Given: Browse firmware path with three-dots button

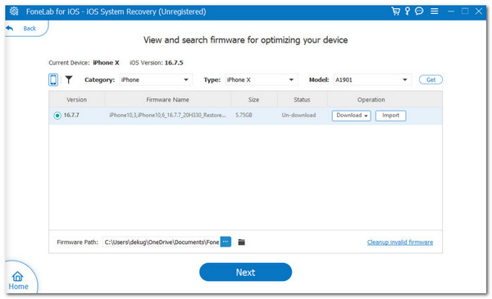Looking at the screenshot, I should point(225,242).
